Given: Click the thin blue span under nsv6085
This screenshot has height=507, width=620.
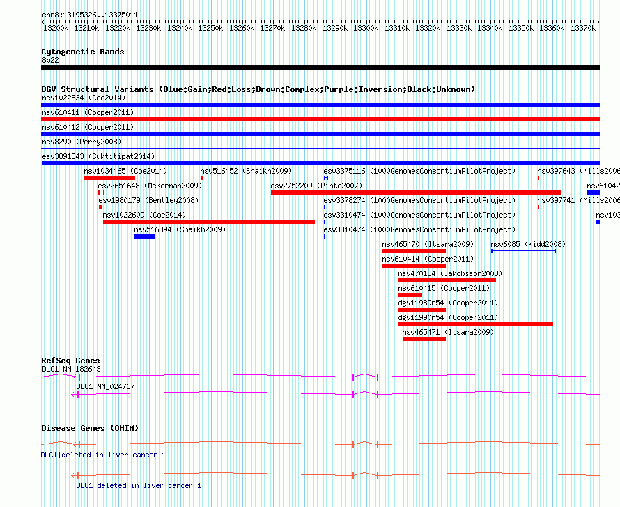Looking at the screenshot, I should pyautogui.click(x=524, y=251).
